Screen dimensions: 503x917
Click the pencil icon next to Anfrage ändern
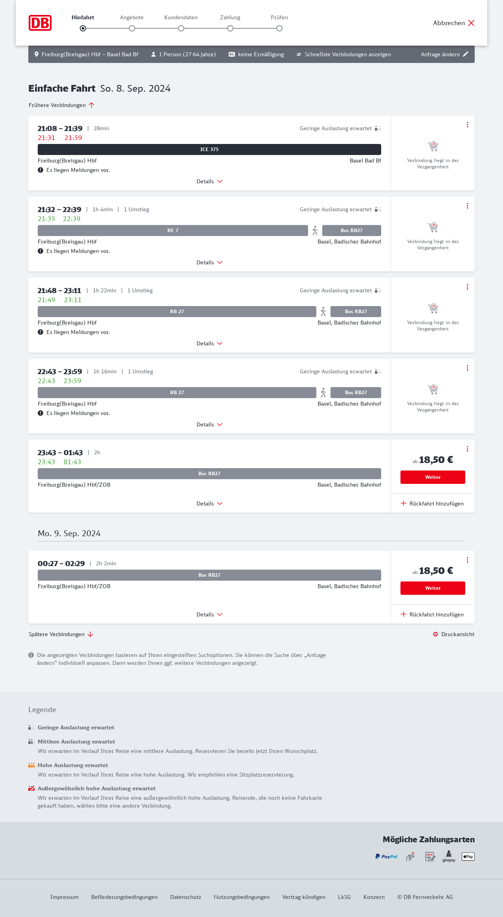466,54
